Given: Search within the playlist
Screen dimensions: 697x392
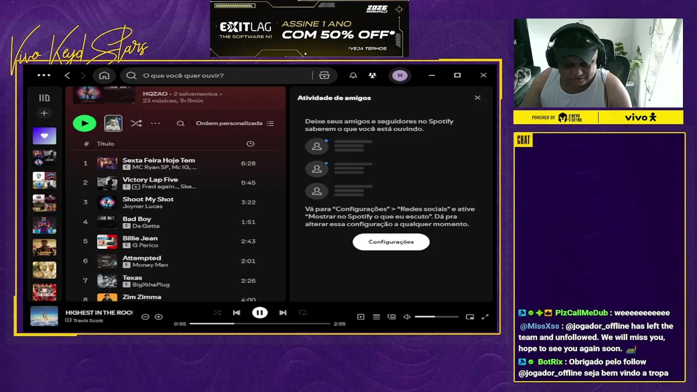Looking at the screenshot, I should point(180,124).
